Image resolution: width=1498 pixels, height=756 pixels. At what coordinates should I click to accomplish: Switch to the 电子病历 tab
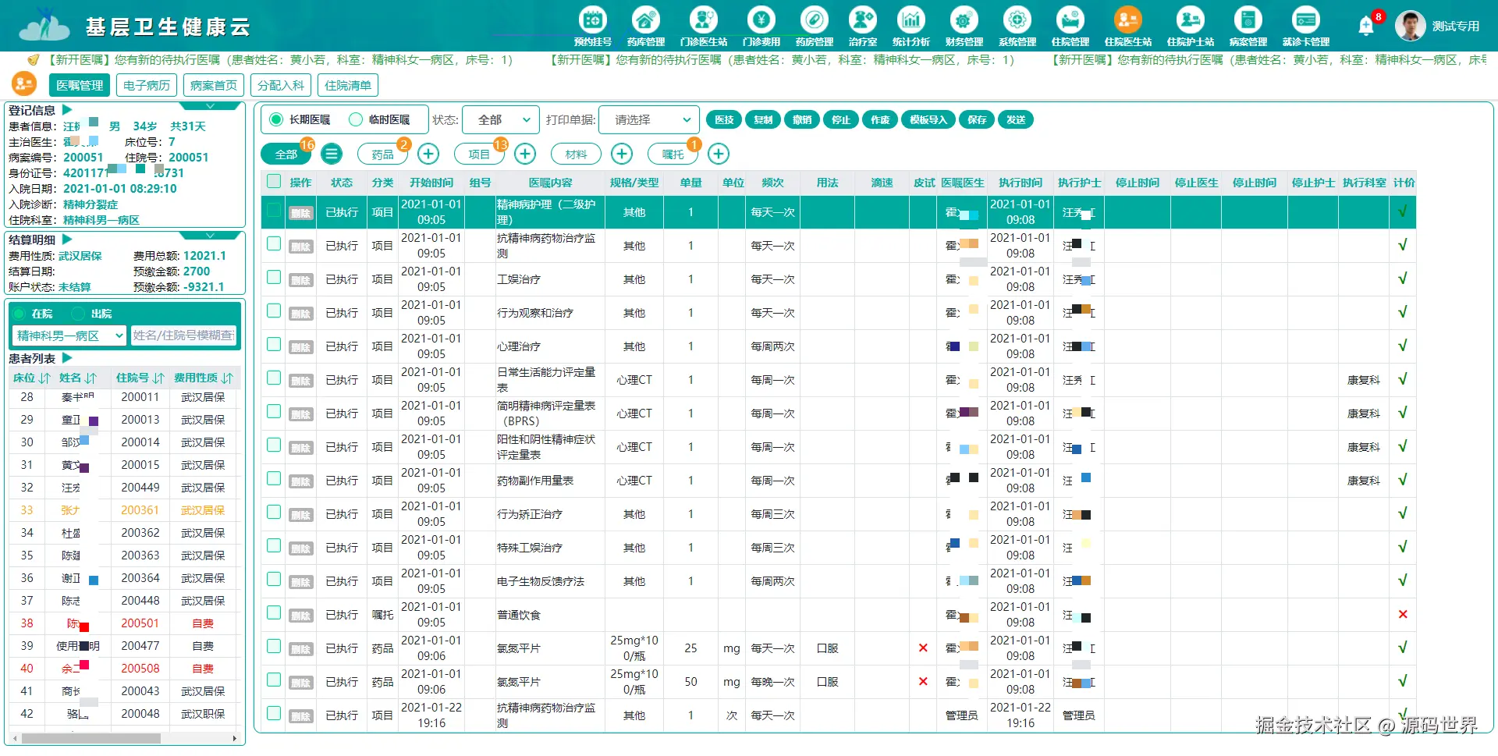coord(146,85)
